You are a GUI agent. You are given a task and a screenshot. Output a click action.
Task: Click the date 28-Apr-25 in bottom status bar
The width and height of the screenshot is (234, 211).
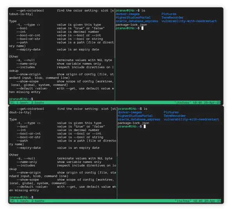tap(214, 201)
